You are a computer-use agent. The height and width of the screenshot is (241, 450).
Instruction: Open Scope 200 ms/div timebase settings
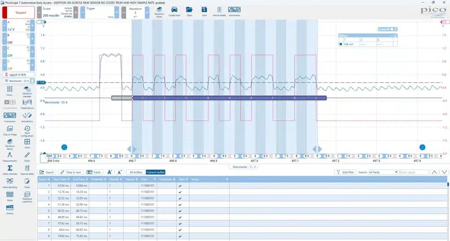coord(58,13)
